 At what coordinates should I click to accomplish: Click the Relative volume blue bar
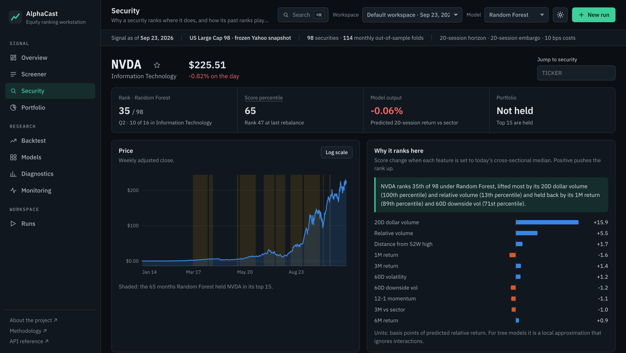click(527, 233)
